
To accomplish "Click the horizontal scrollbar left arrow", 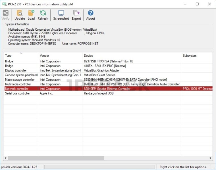I will coord(6,158).
